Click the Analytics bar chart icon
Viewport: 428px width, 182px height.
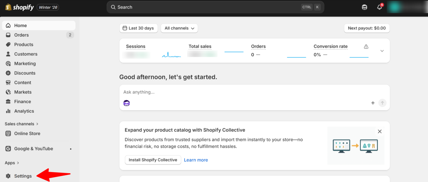point(8,111)
